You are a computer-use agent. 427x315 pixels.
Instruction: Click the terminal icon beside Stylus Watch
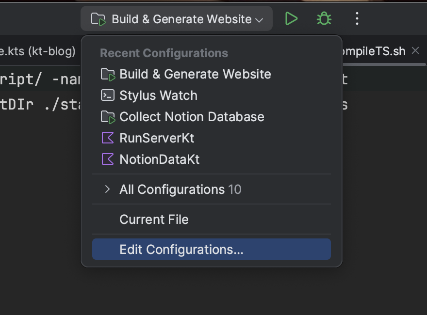(108, 95)
